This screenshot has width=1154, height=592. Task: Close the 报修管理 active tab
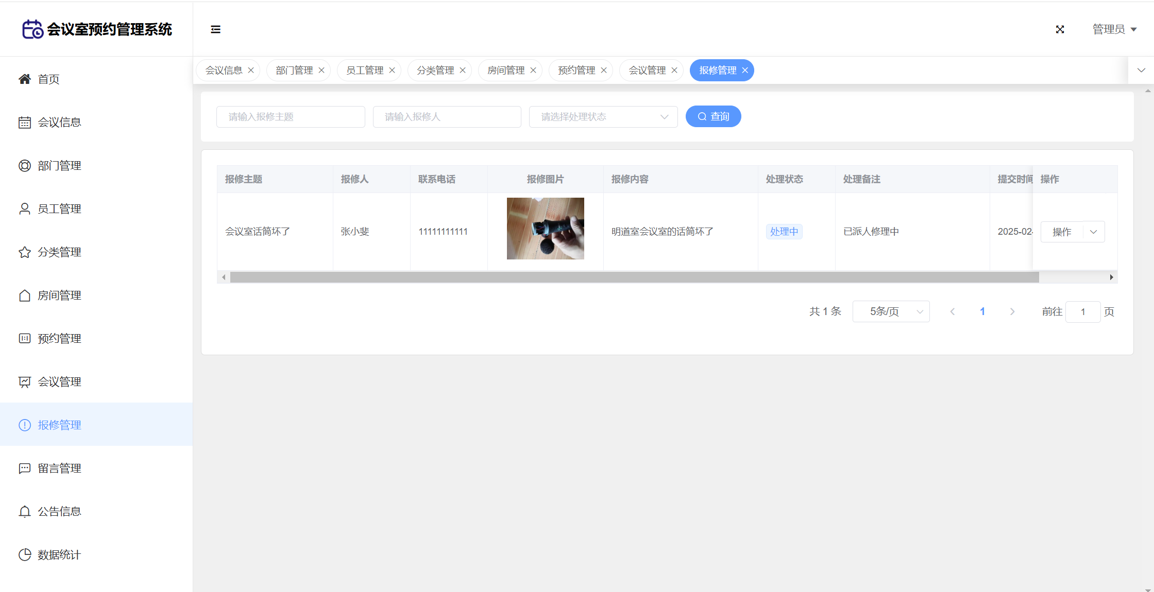tap(745, 71)
